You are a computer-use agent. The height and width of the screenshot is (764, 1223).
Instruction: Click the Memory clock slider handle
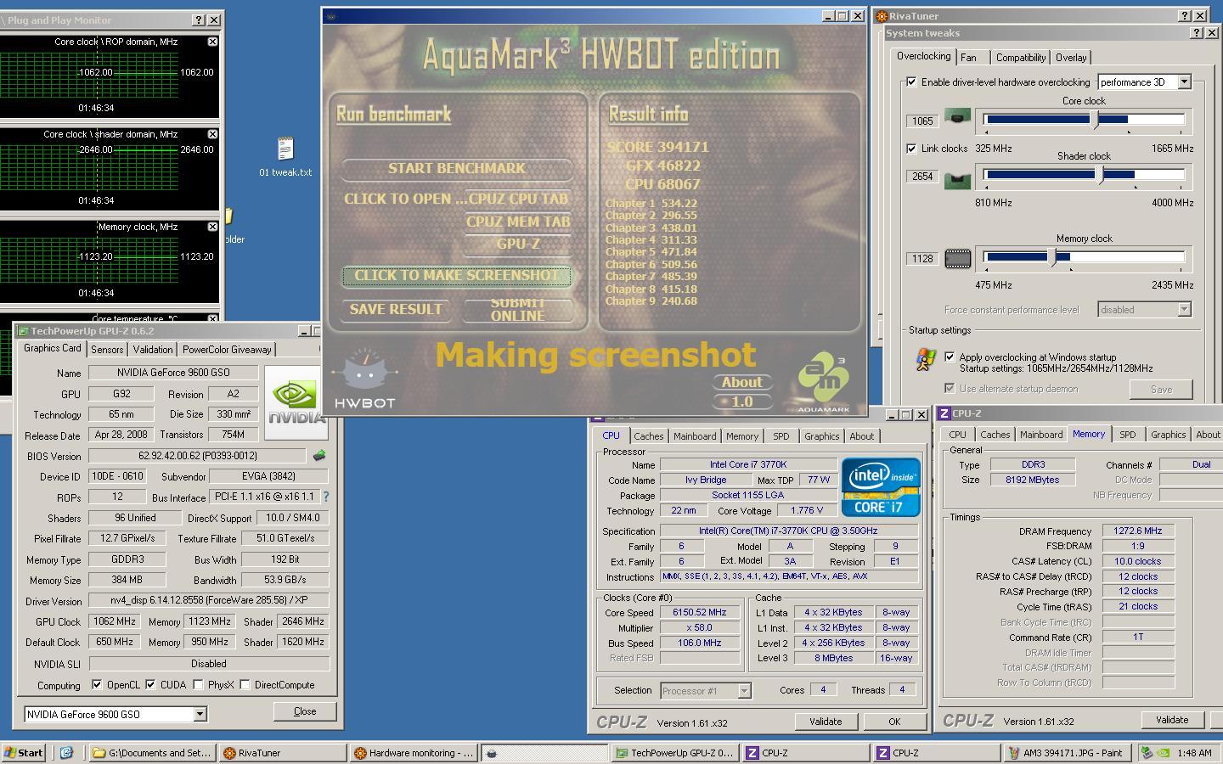[1053, 257]
